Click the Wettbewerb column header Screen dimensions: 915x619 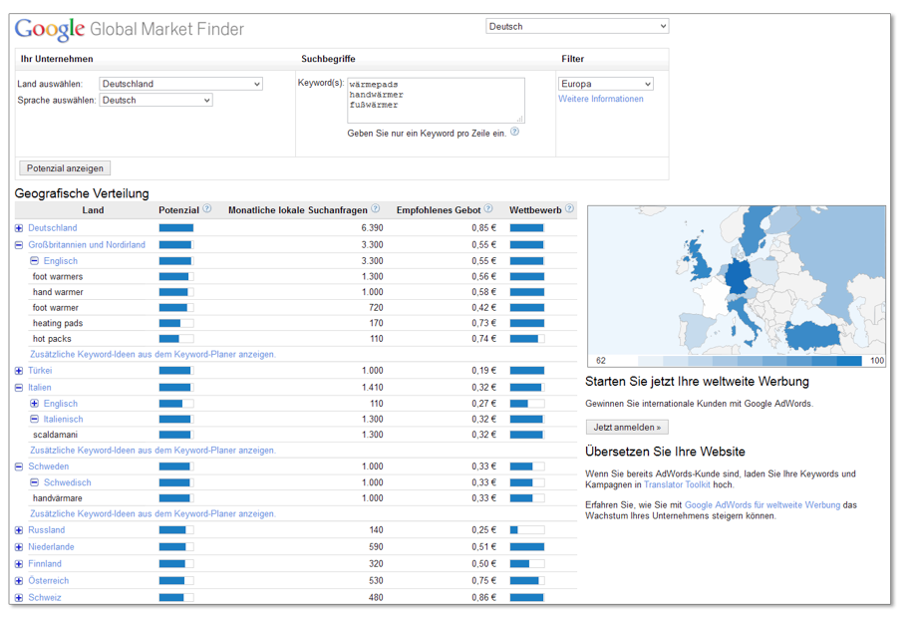535,210
